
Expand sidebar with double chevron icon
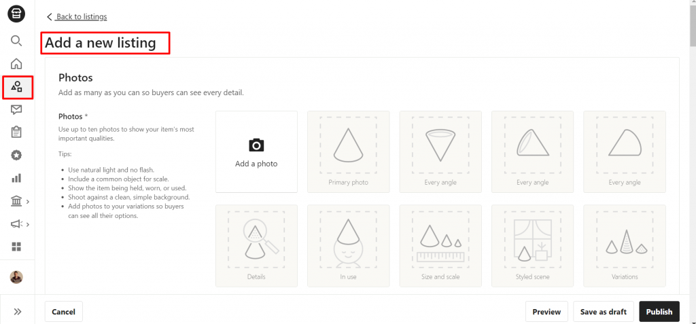(17, 312)
